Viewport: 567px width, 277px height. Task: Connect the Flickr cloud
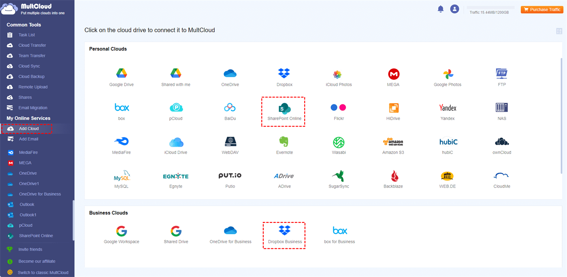[x=339, y=111]
